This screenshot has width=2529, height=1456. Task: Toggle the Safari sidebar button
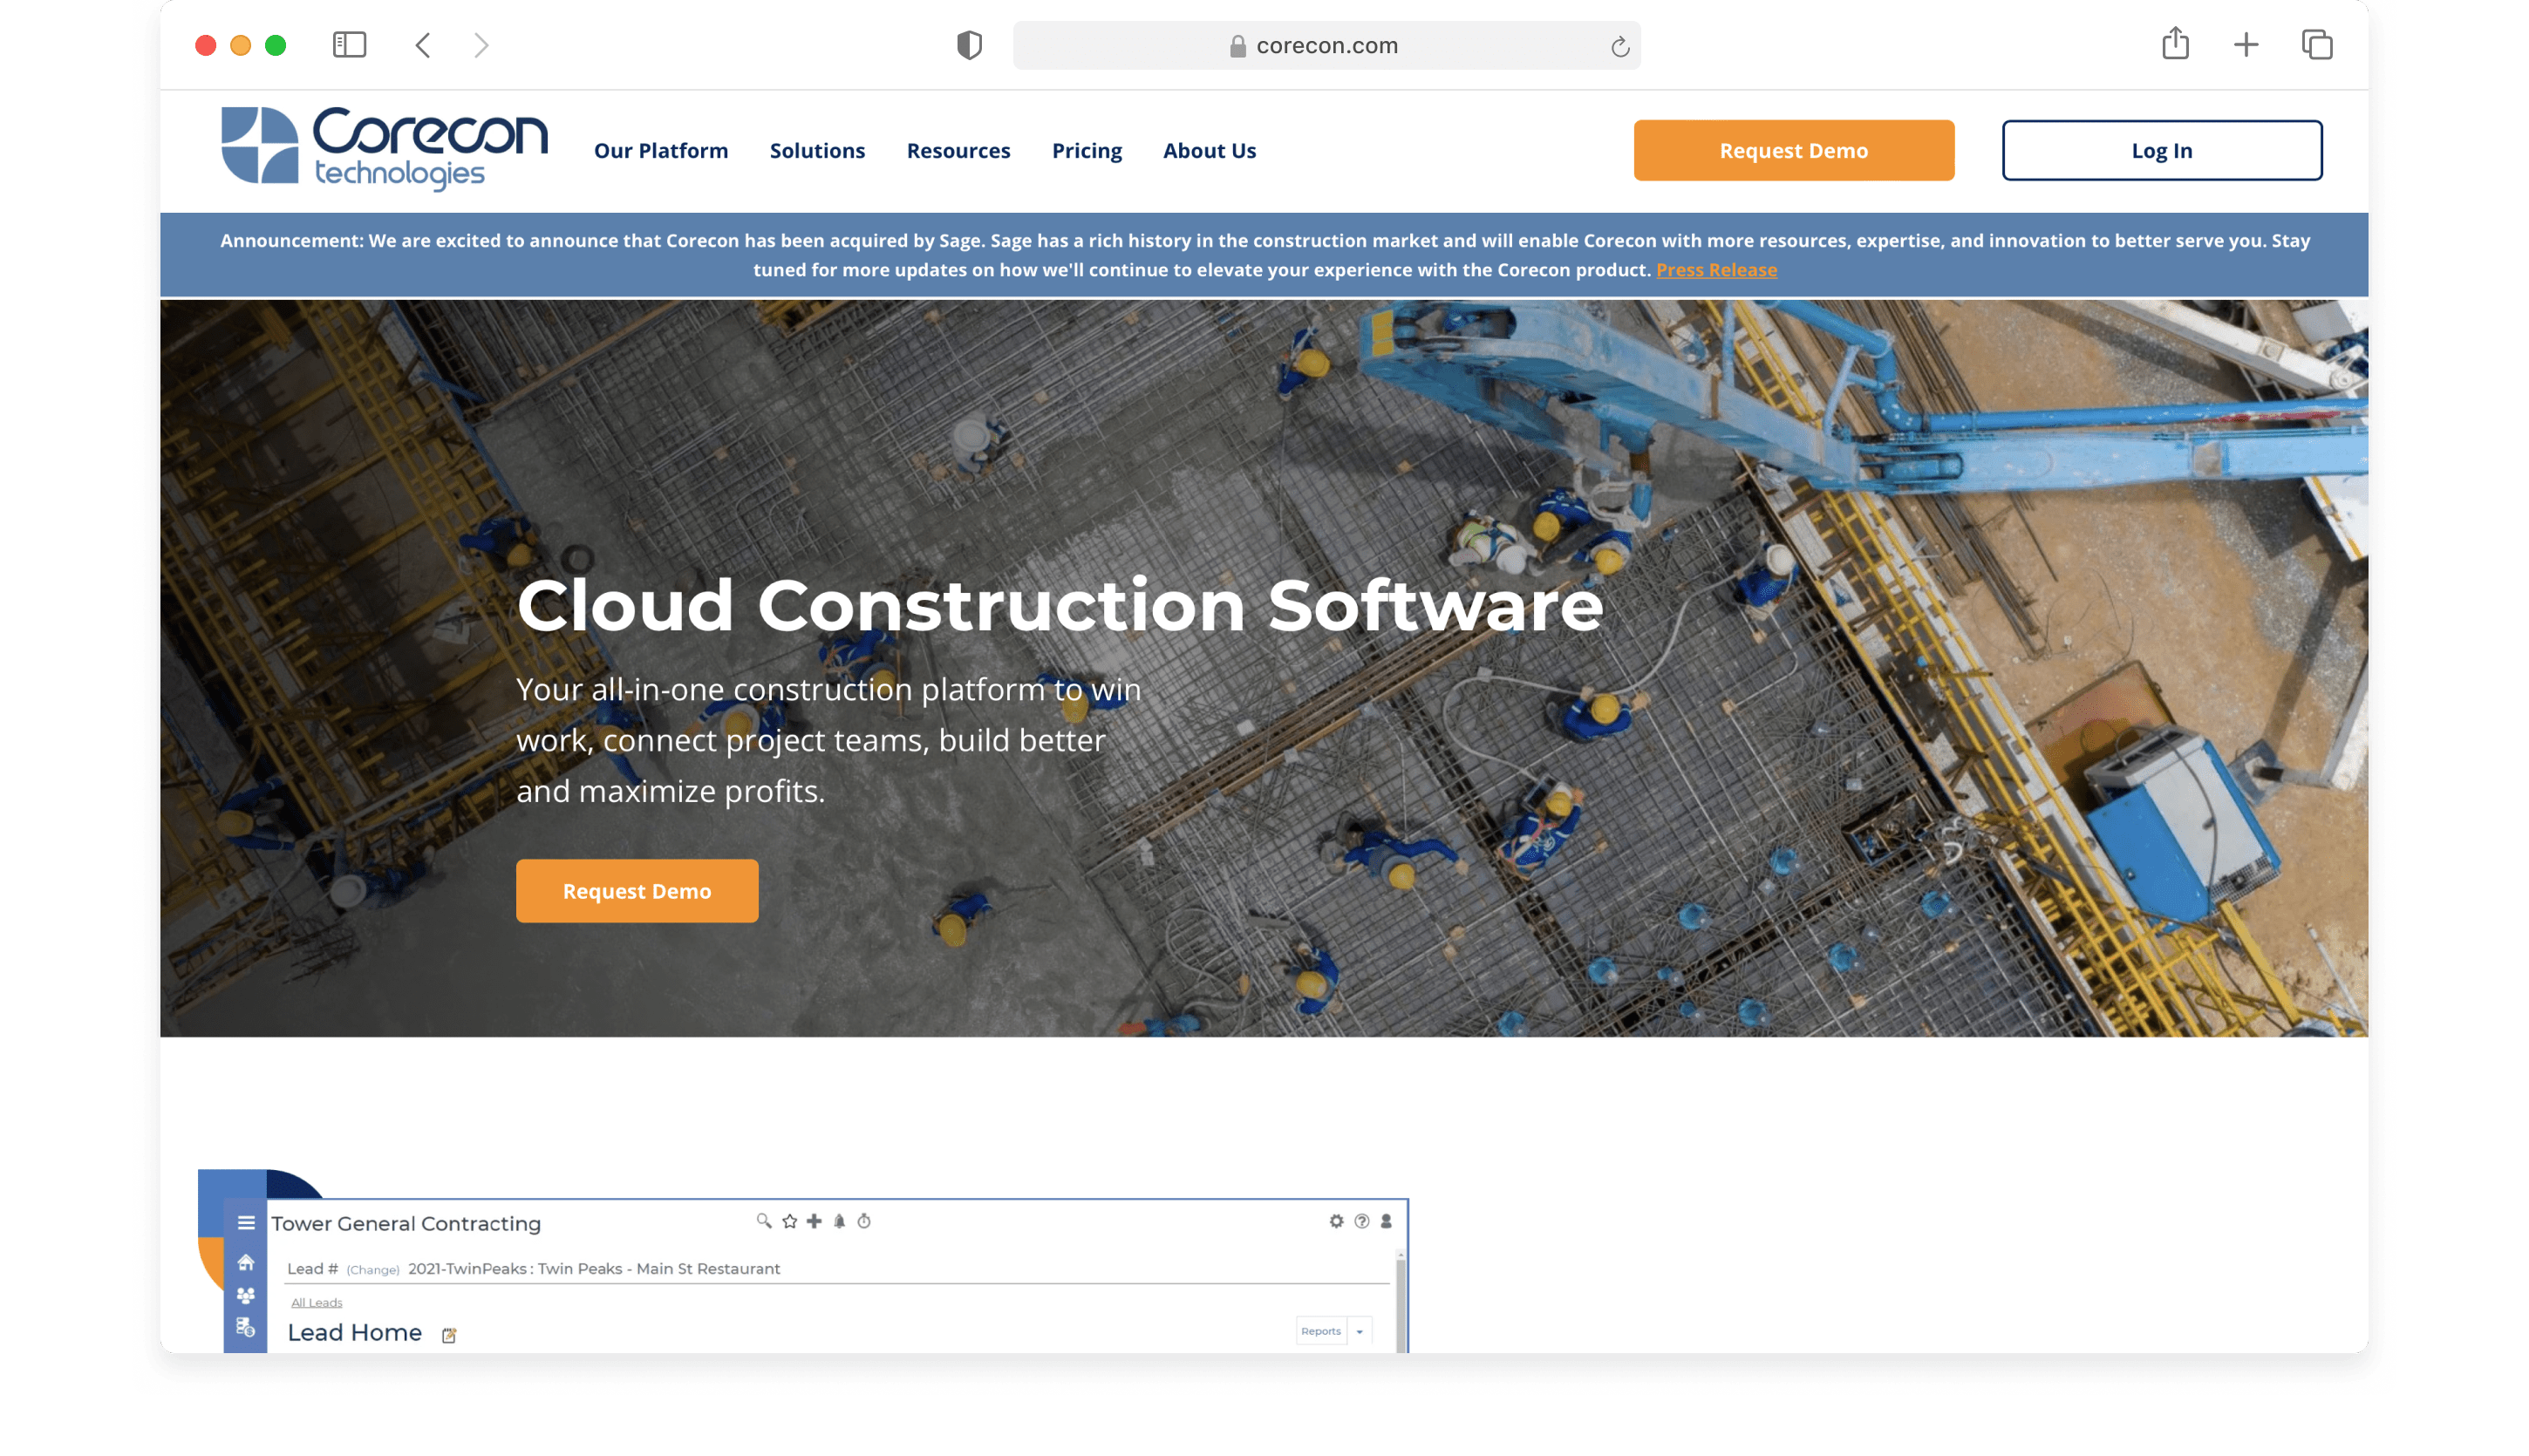click(349, 45)
